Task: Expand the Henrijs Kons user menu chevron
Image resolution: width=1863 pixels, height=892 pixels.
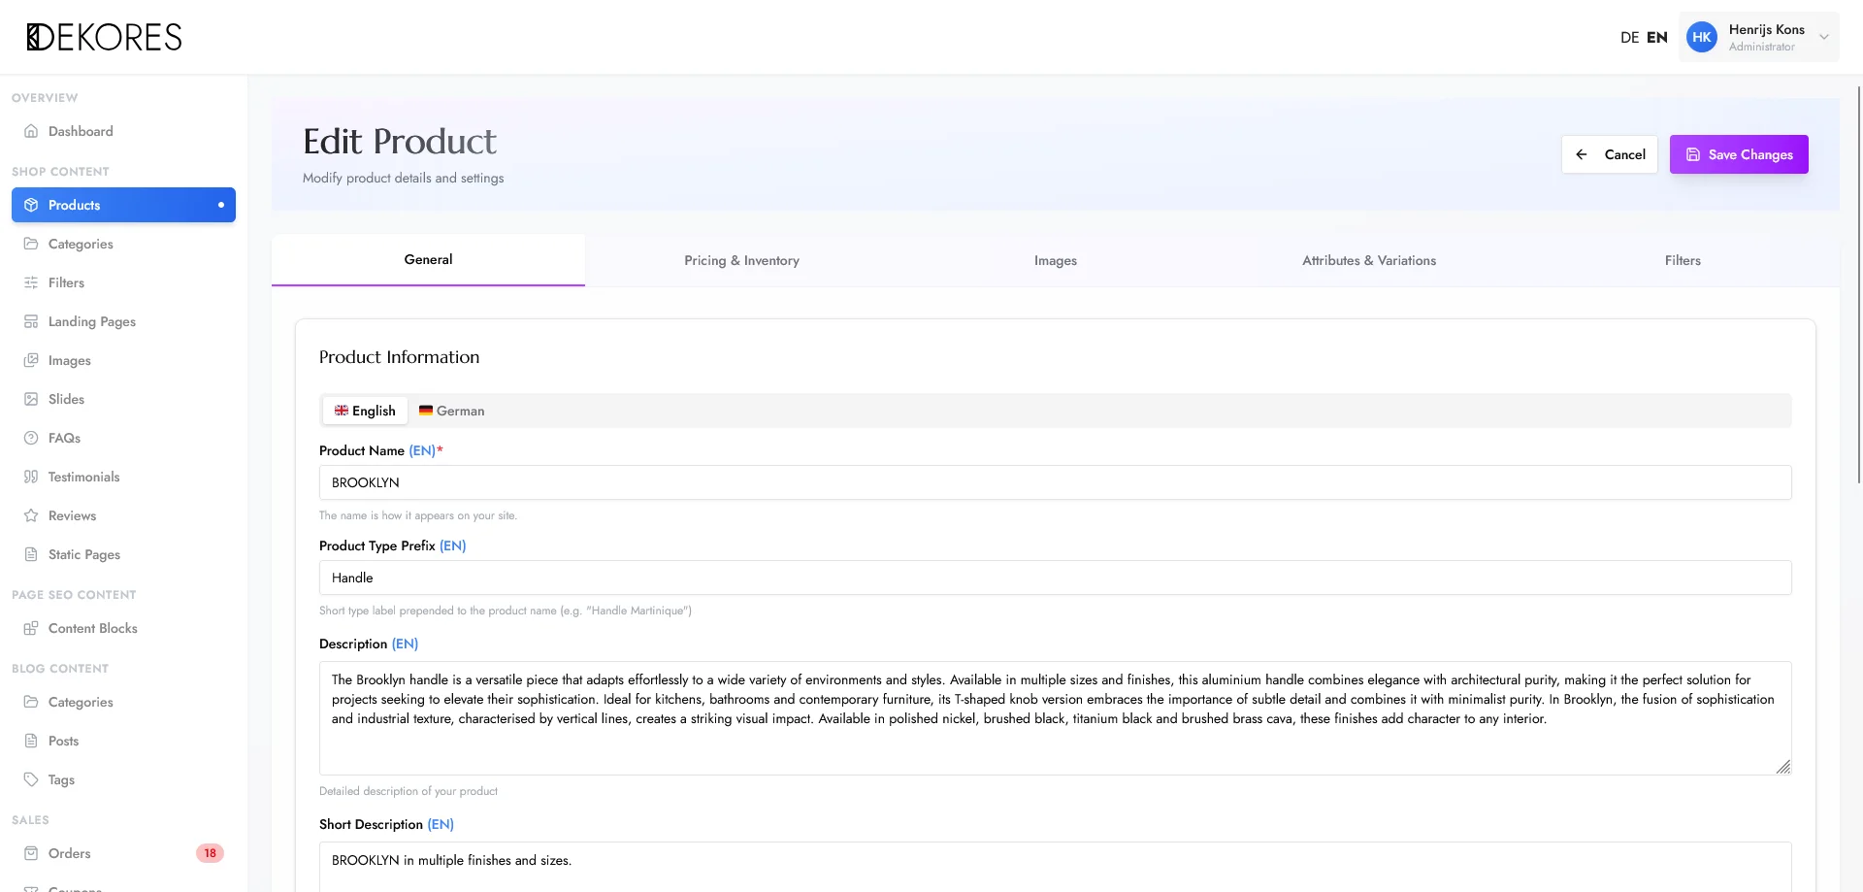Action: 1824,37
